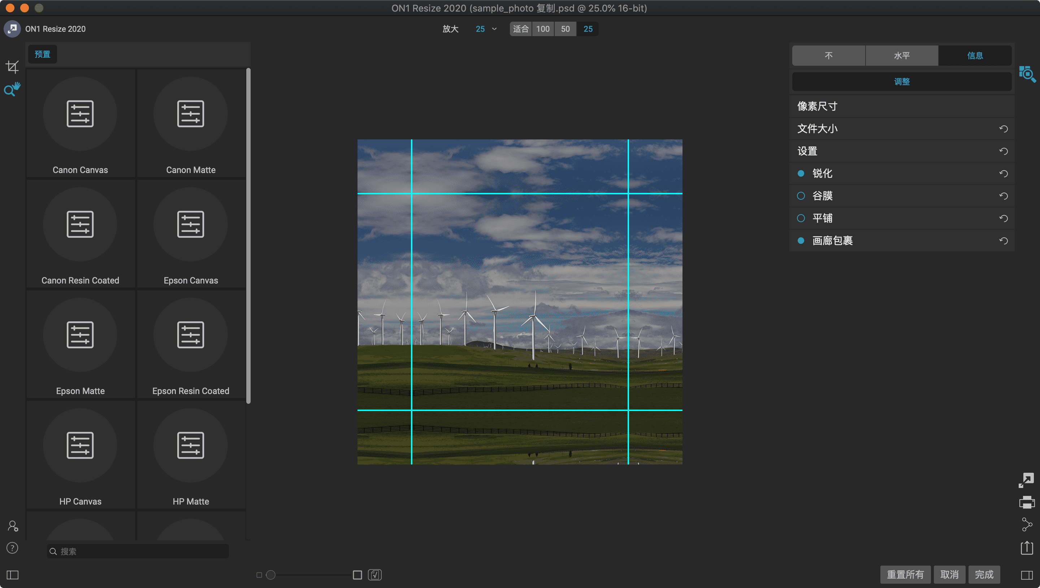Switch to 水平 horizontal tab
The height and width of the screenshot is (588, 1040).
coord(901,56)
